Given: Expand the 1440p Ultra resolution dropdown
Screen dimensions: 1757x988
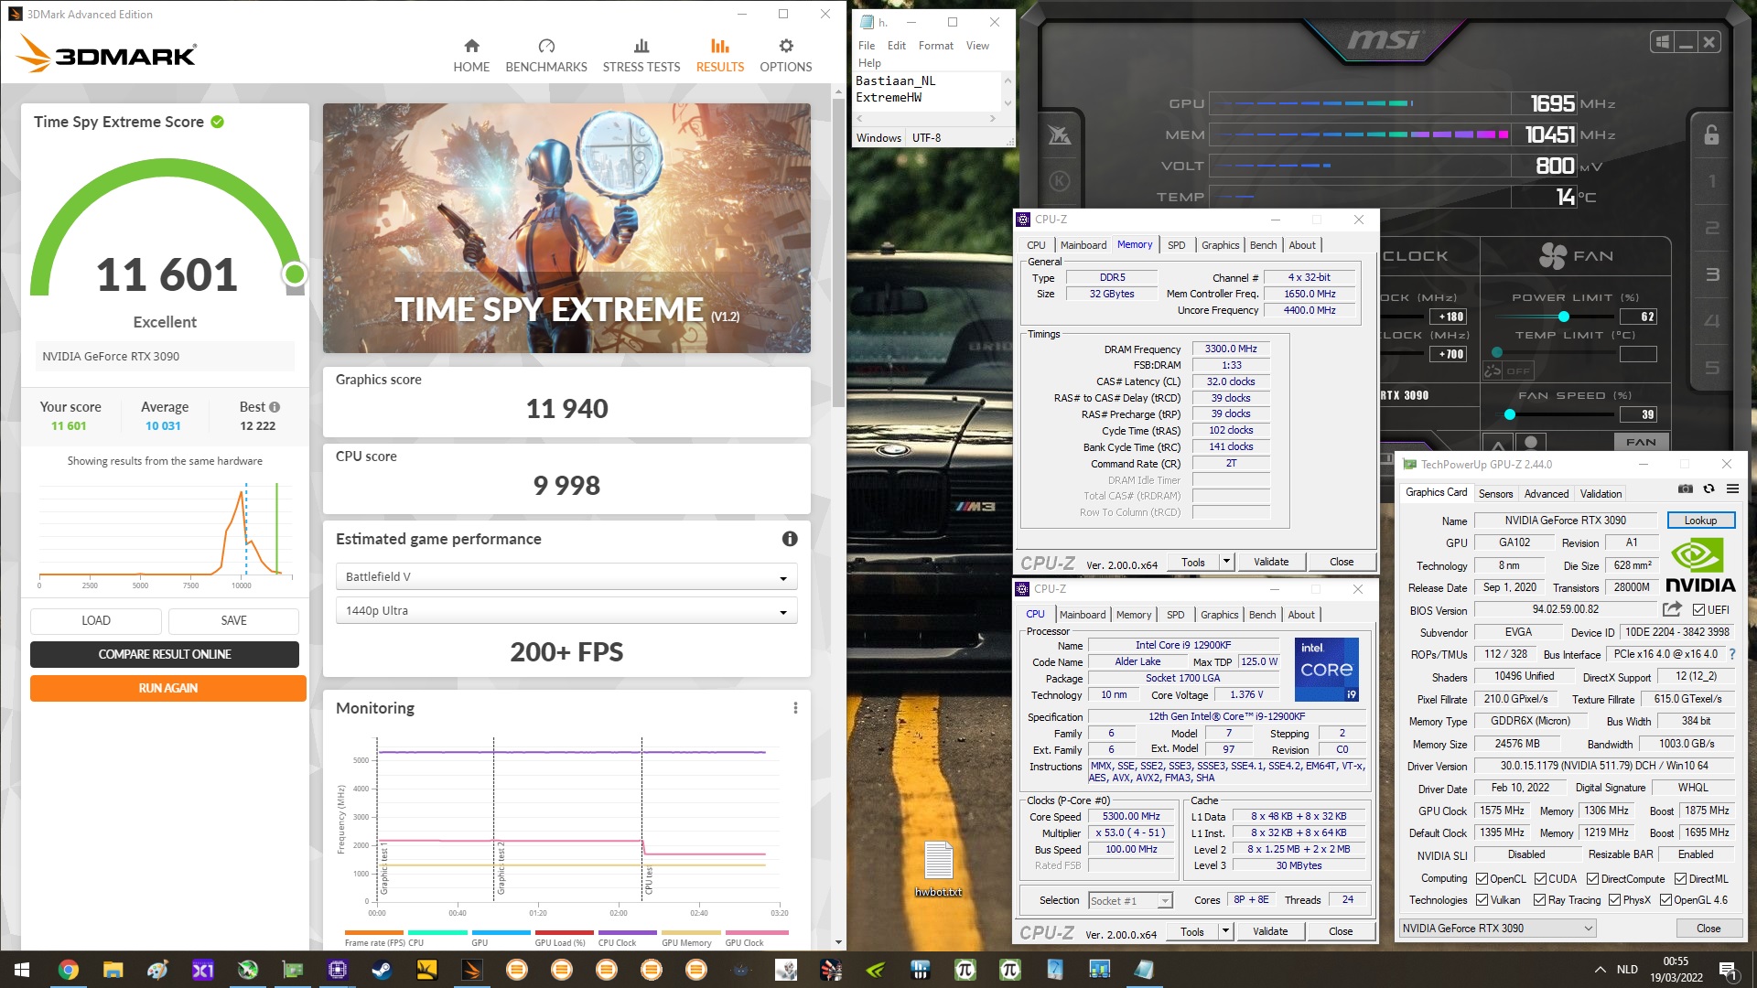Looking at the screenshot, I should (566, 610).
